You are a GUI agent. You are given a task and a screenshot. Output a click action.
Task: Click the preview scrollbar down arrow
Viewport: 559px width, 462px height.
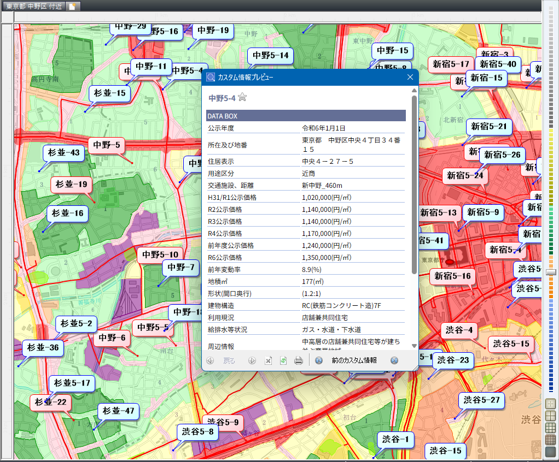414,346
